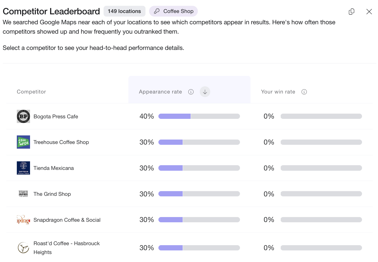Click the 149 locations badge
This screenshot has height=262, width=378.
(x=124, y=11)
